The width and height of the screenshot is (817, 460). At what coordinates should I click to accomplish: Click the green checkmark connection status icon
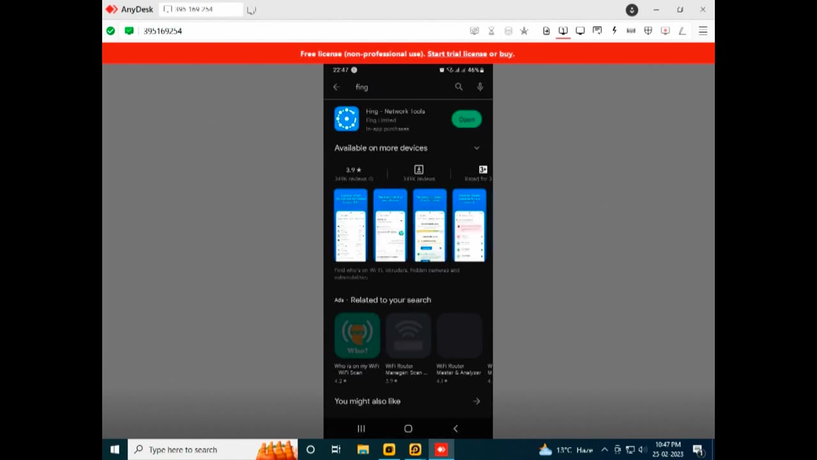click(x=110, y=31)
